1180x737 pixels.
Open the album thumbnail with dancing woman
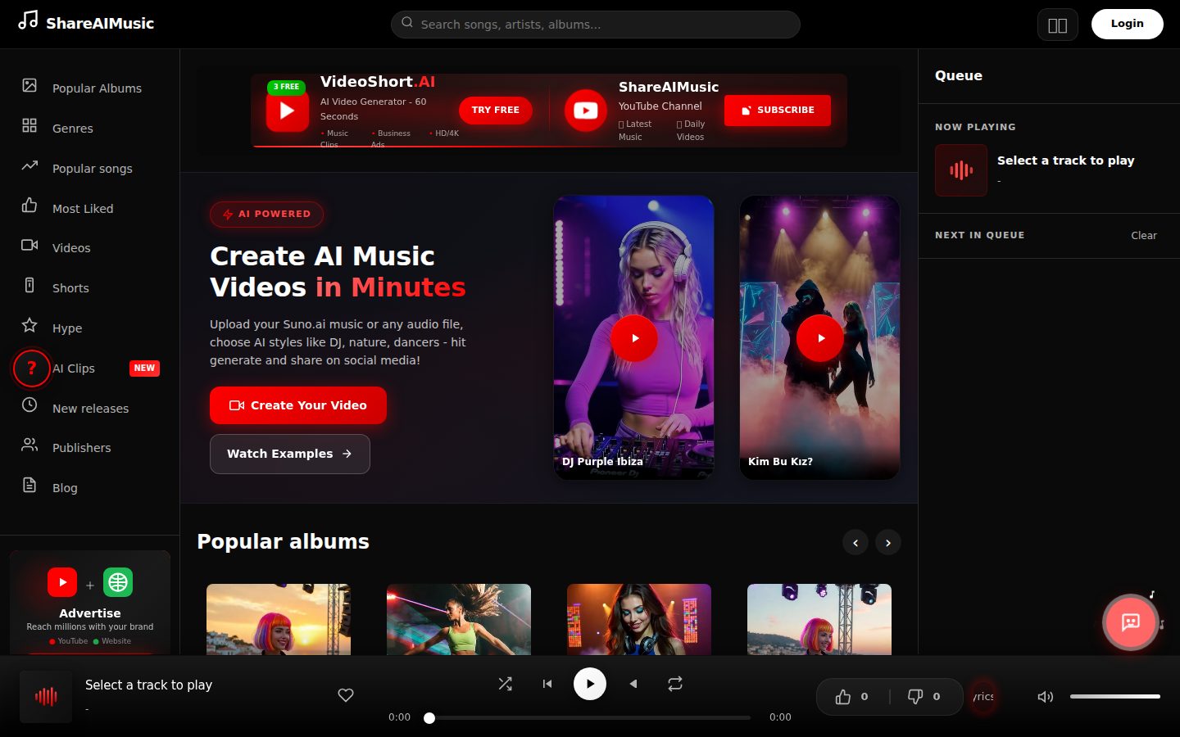point(459,619)
